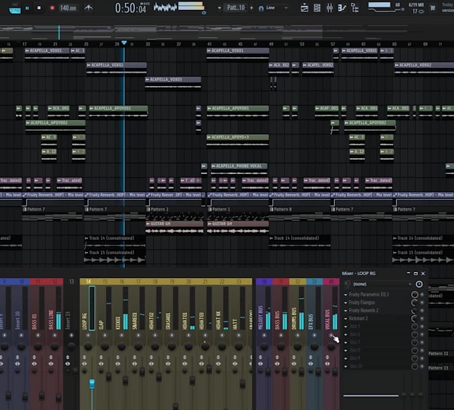Screen dimensions: 454x410
Task: Click Kickstart 2 mix level knob
Action: [x=415, y=319]
